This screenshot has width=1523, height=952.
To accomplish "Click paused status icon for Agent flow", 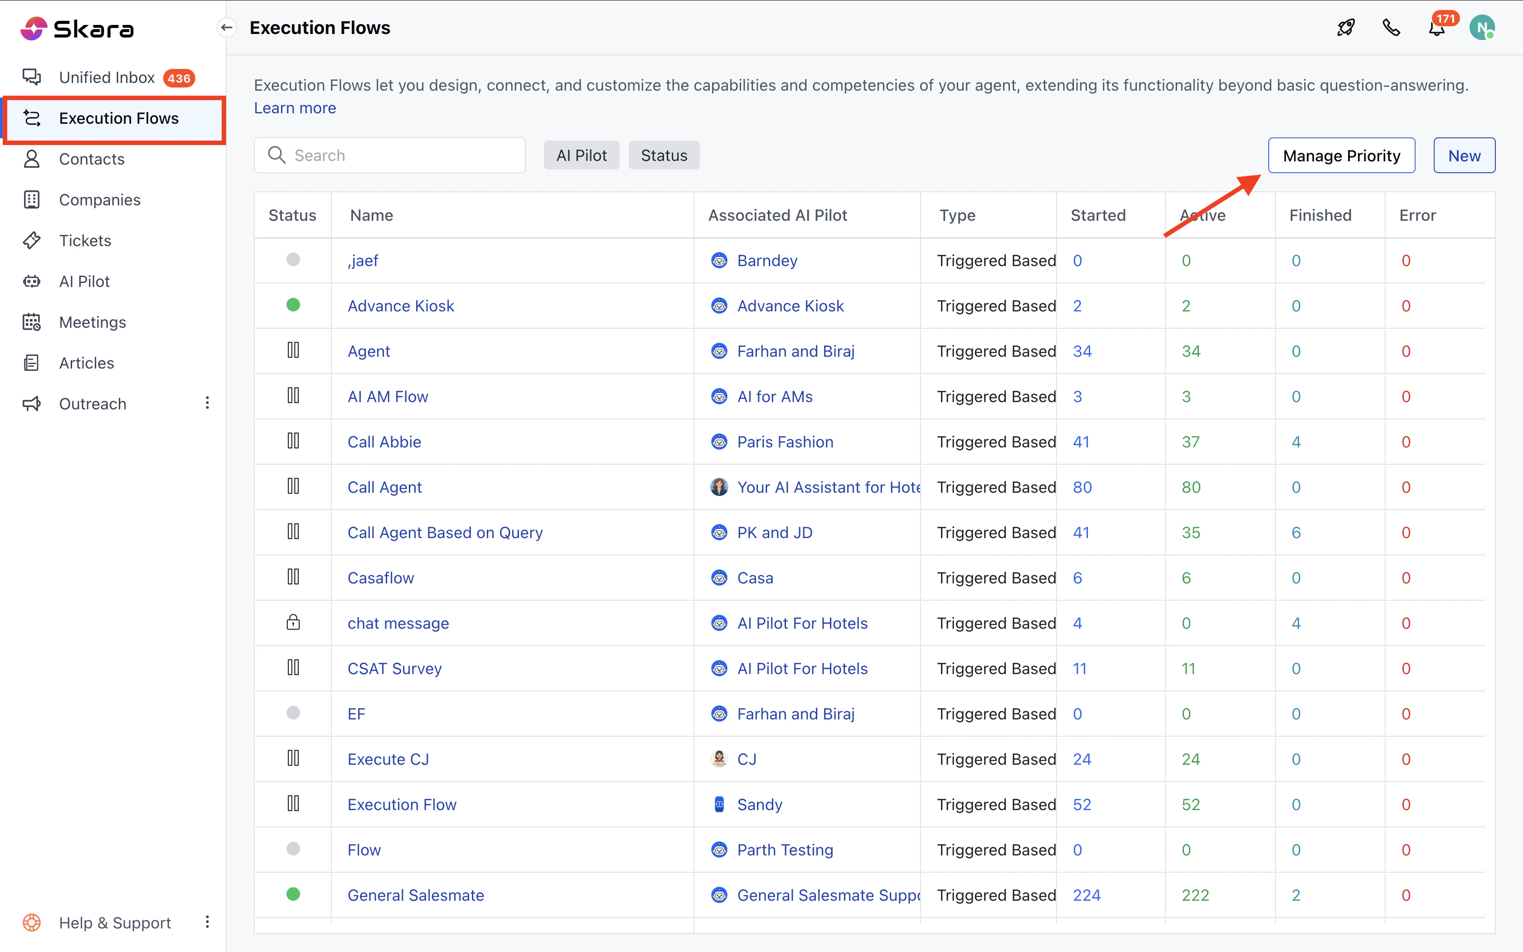I will 293,351.
